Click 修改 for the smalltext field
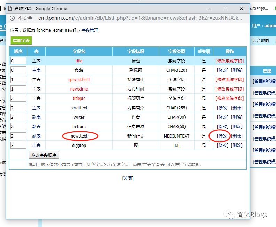 [222, 108]
